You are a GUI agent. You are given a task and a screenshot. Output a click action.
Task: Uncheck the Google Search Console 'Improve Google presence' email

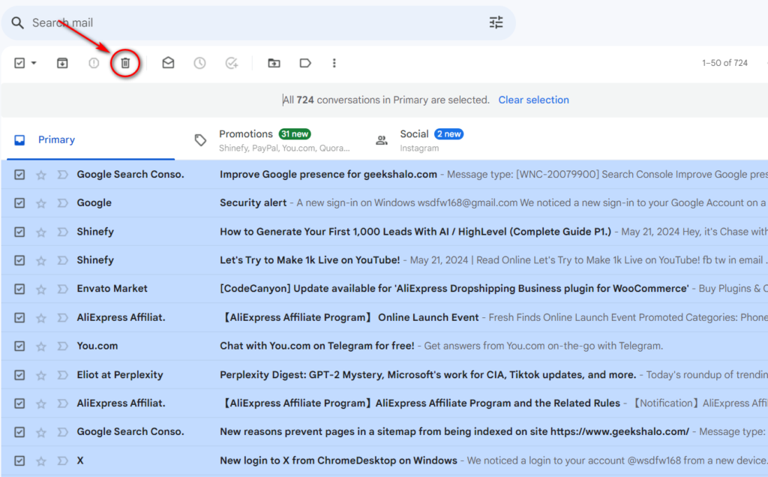pos(19,174)
